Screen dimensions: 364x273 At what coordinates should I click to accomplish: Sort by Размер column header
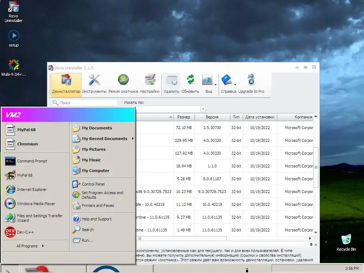tap(184, 117)
